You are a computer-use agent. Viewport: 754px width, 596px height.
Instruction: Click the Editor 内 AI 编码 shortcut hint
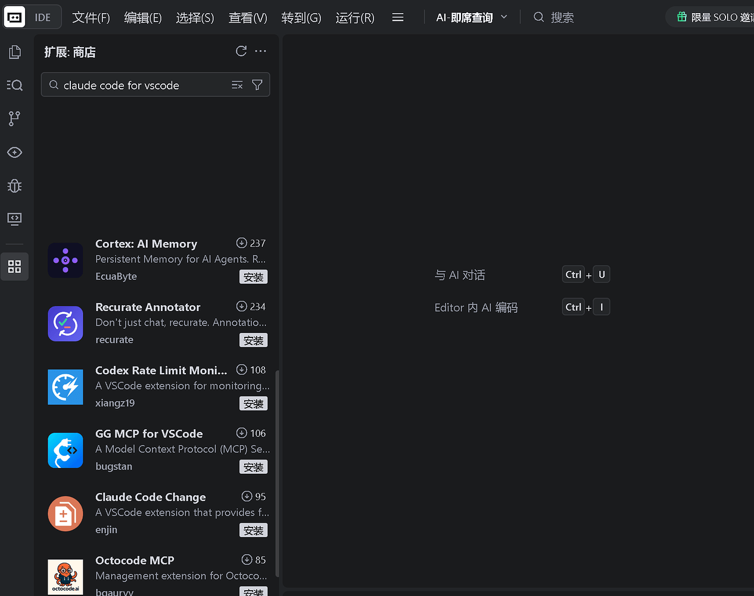pyautogui.click(x=476, y=308)
